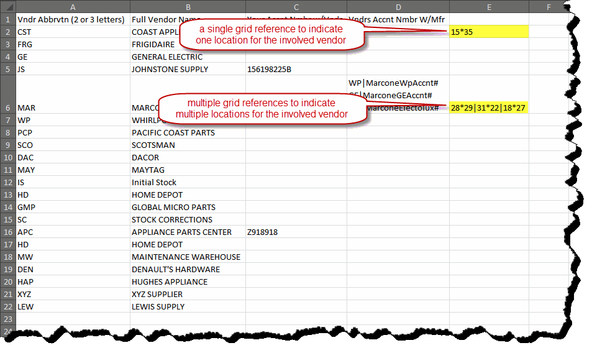Select the GMP abbreviation cell
Screen dimensions: 592x353
coord(73,208)
